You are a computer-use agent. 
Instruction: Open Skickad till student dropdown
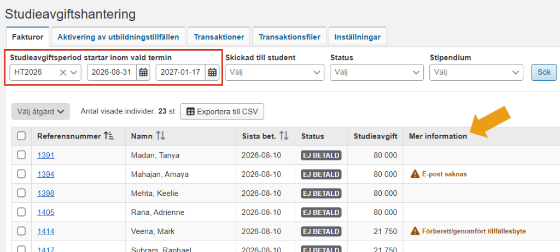pos(275,73)
